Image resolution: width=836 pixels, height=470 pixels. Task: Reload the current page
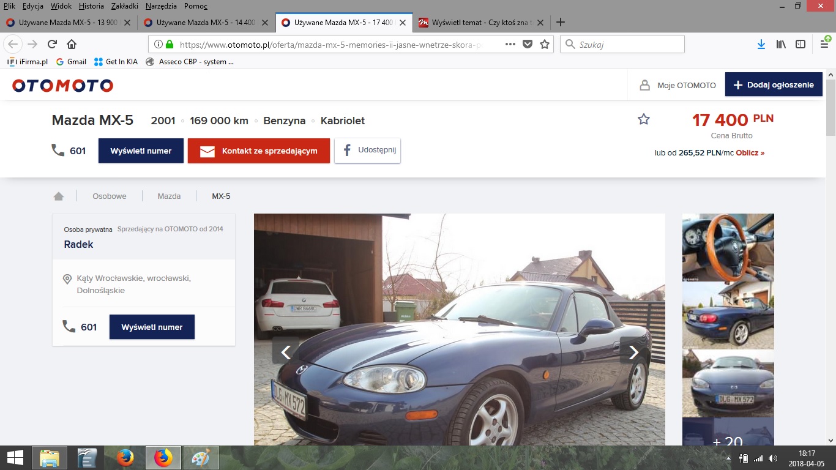[x=52, y=44]
